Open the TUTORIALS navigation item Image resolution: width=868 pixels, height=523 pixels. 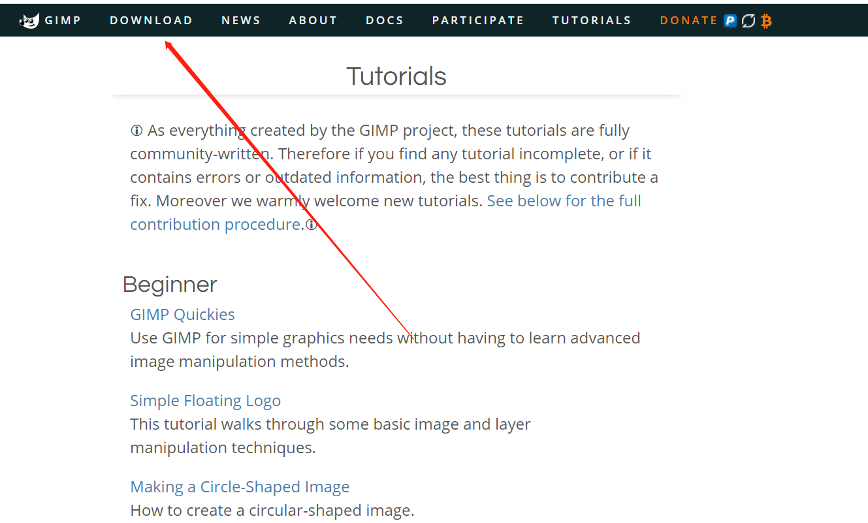592,20
